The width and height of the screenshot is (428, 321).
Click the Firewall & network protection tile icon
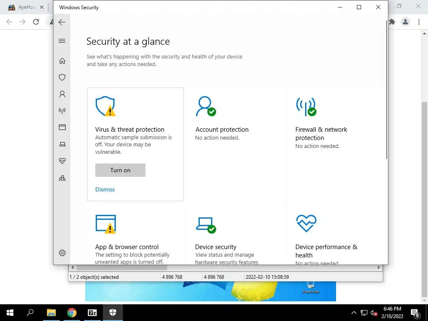[306, 107]
